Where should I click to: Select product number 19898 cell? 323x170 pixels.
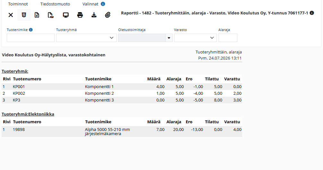(x=19, y=130)
